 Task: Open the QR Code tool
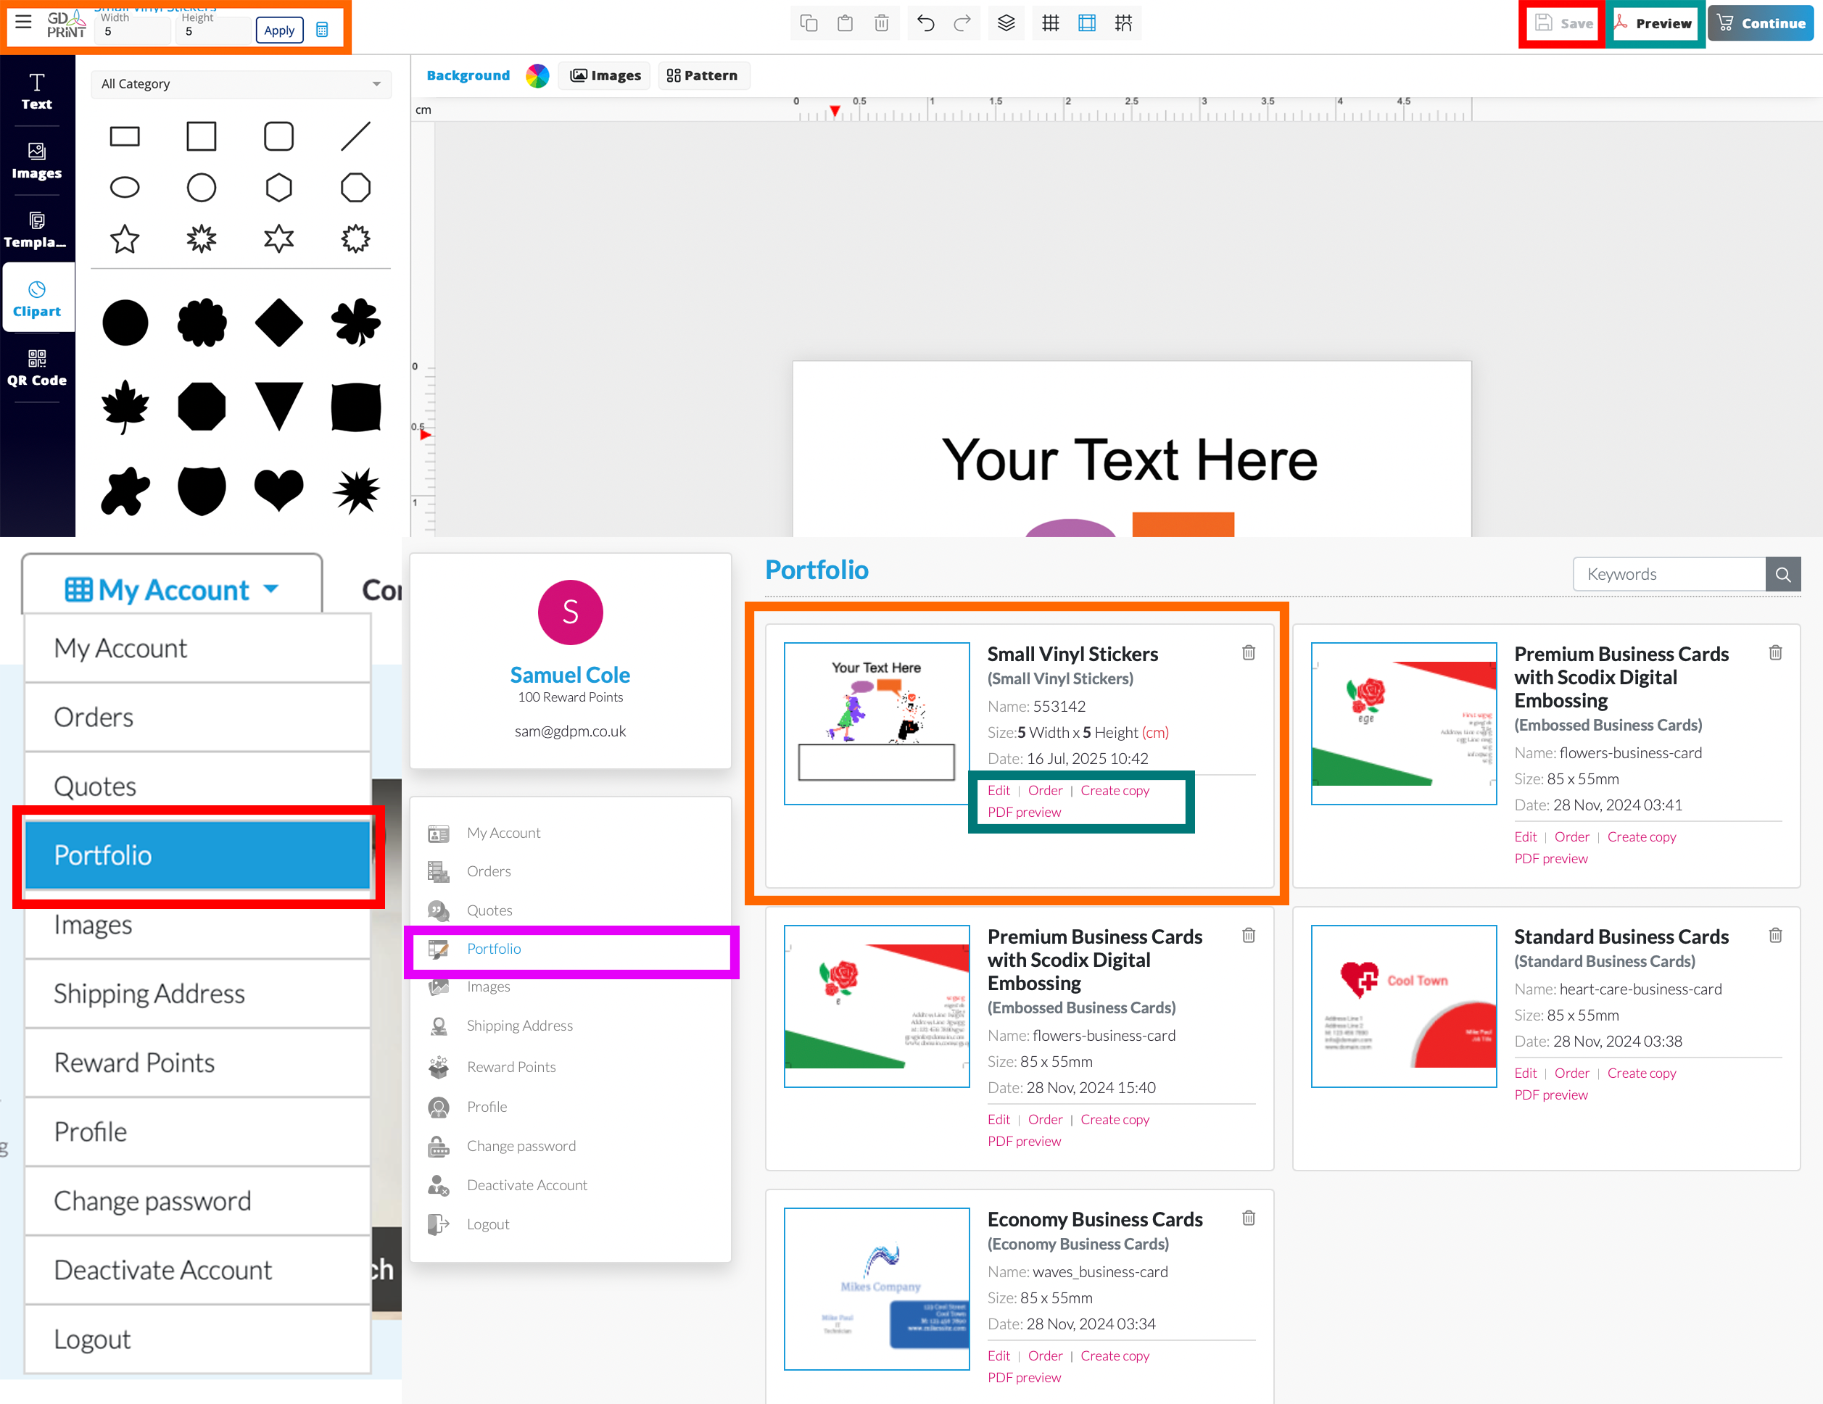[37, 368]
